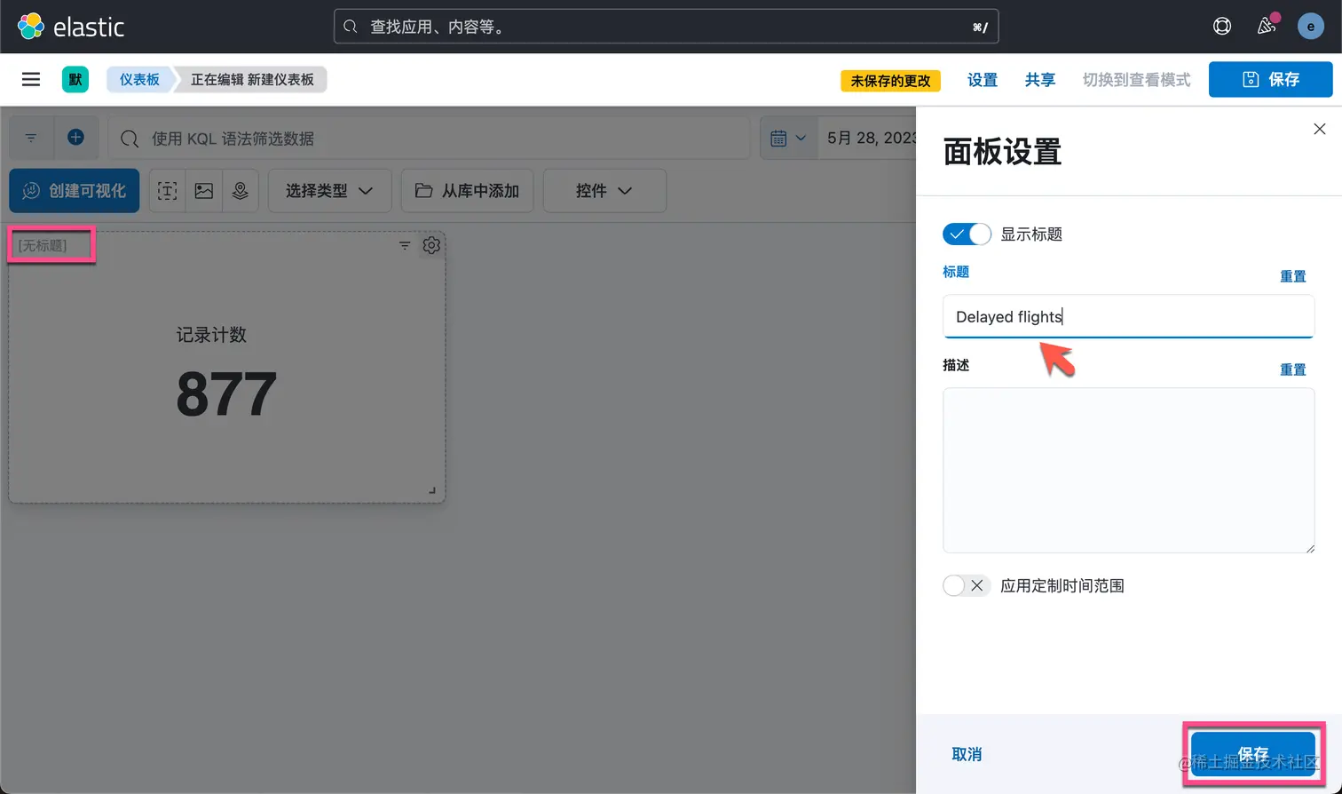The height and width of the screenshot is (794, 1342).
Task: Click the panel filter lines icon
Action: (405, 246)
